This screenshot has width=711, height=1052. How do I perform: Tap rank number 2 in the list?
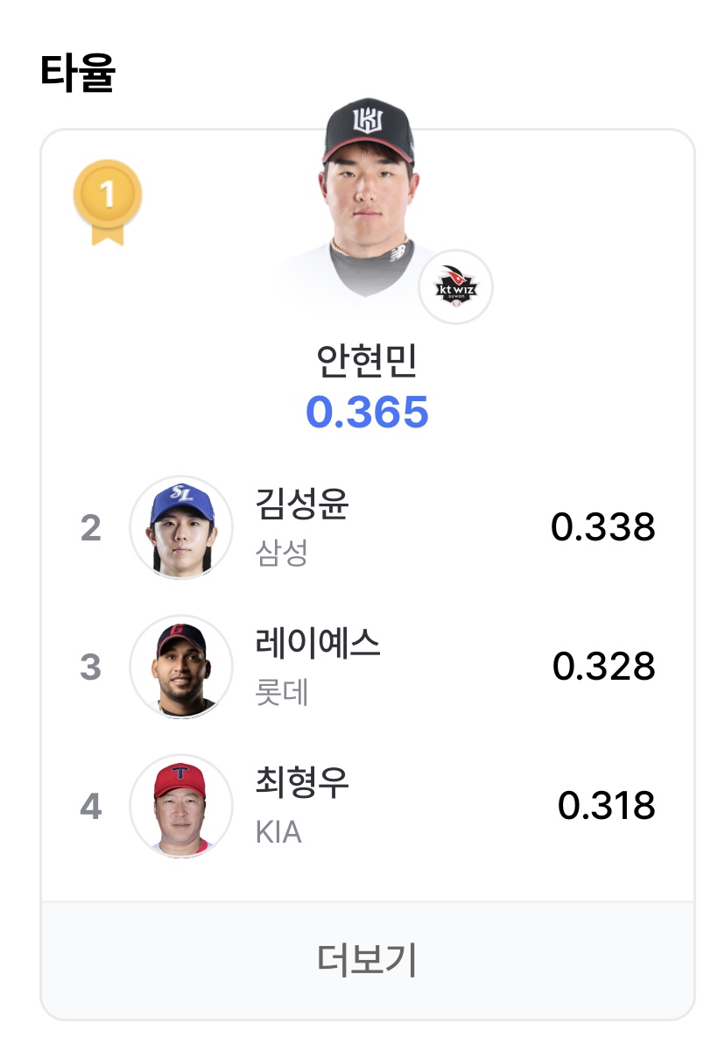tap(91, 528)
